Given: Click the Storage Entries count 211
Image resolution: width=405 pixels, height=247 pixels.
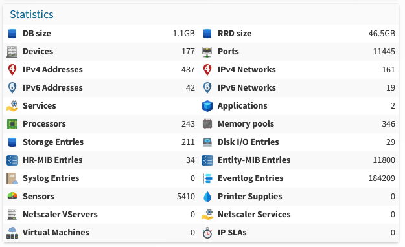Looking at the screenshot, I should [x=188, y=142].
